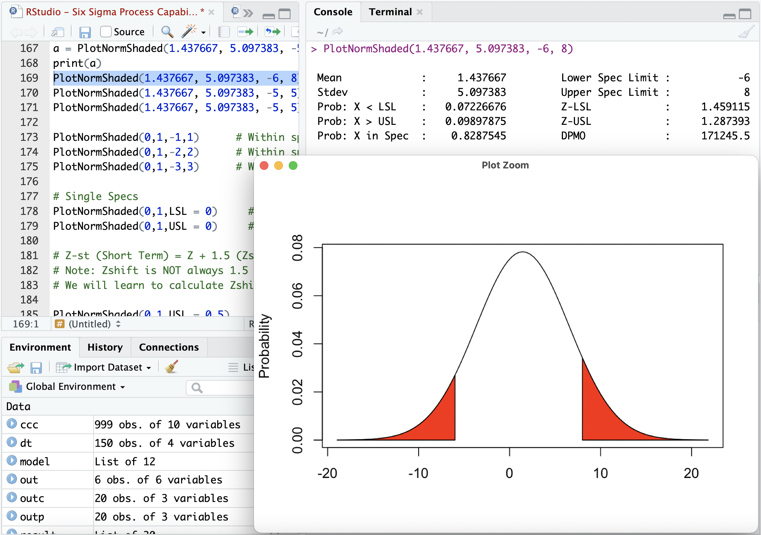The width and height of the screenshot is (761, 535).
Task: Show script in new window
Action: pos(58,32)
